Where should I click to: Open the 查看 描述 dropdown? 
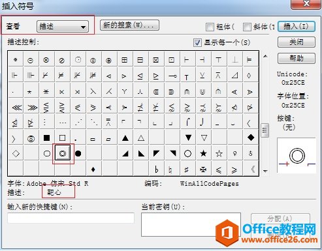coord(63,27)
